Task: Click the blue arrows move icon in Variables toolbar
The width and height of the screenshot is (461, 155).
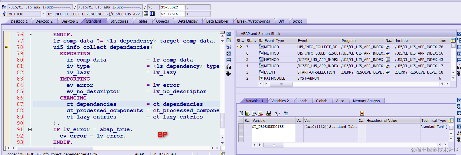Action: pos(277,113)
